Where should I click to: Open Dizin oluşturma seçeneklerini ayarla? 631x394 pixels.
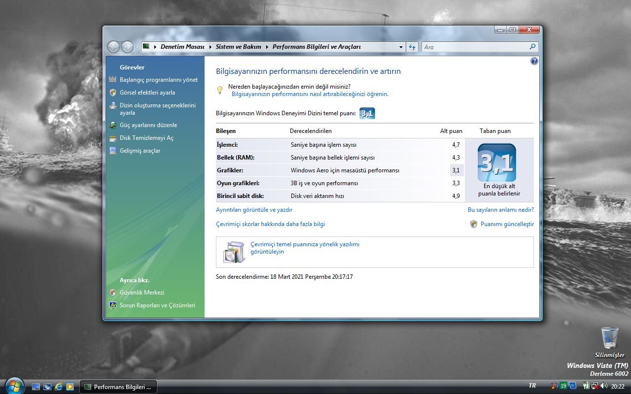tap(158, 109)
